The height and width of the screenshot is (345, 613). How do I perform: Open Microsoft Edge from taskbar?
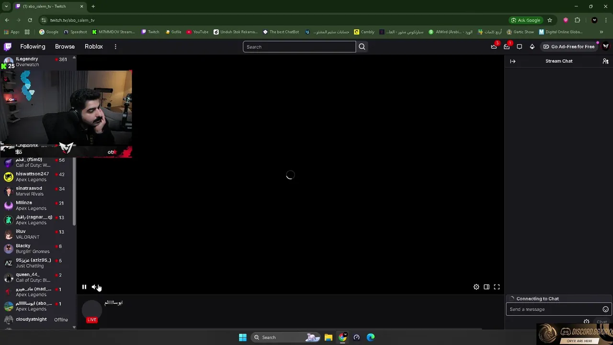[371, 337]
